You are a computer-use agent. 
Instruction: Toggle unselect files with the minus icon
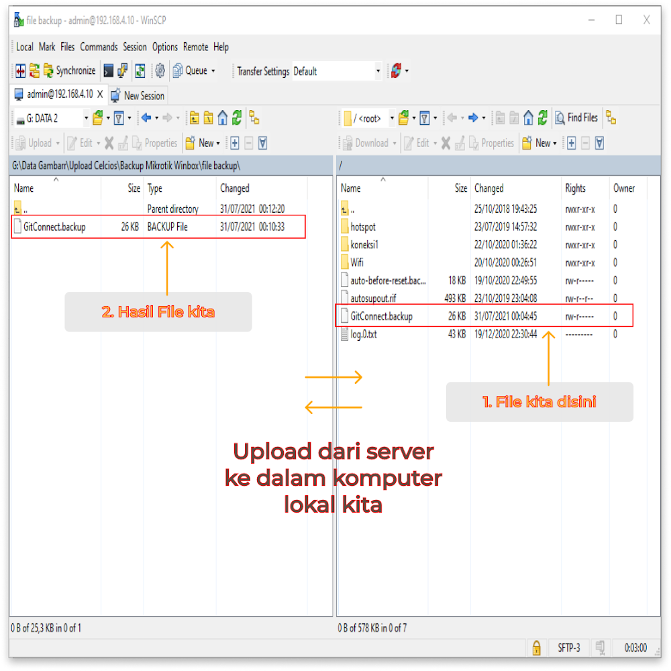tap(249, 142)
